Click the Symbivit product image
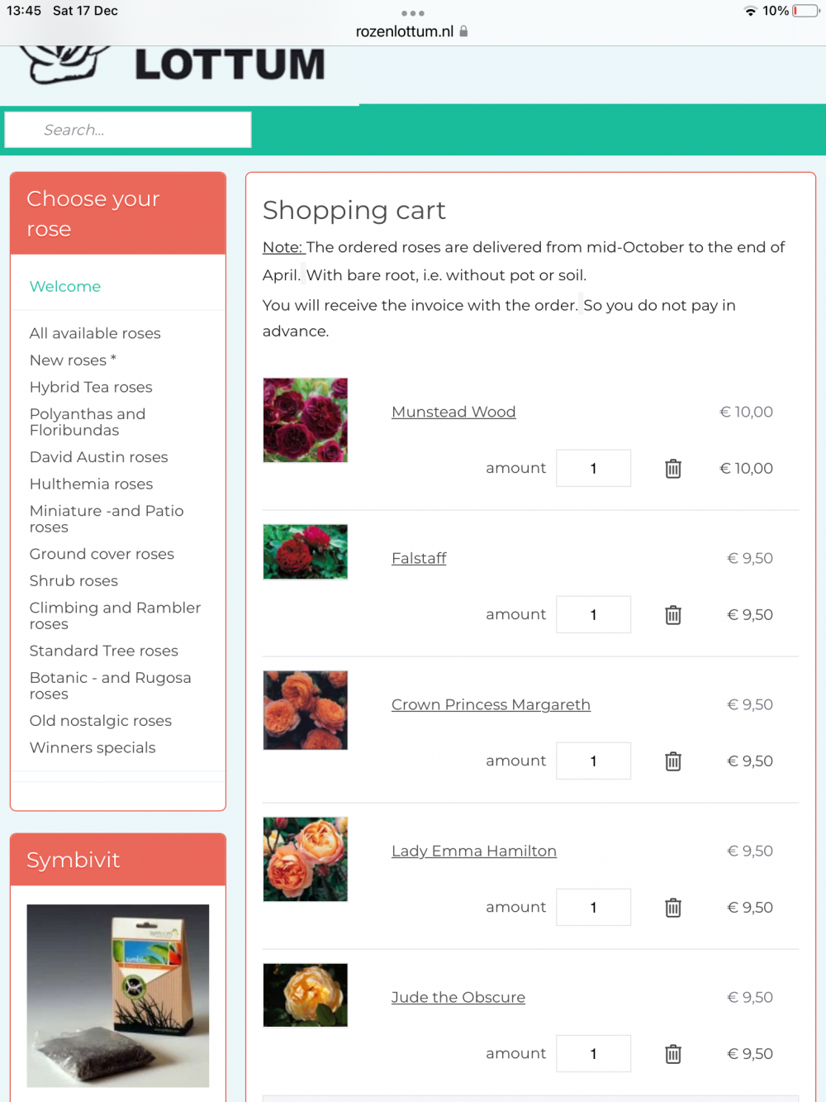The image size is (826, 1102). tap(118, 995)
